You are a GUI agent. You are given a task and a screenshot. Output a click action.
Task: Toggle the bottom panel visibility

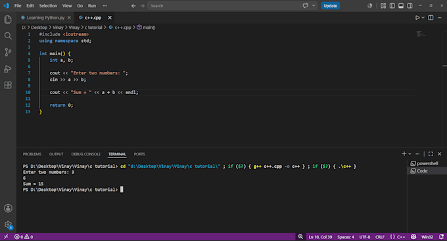tap(401, 6)
